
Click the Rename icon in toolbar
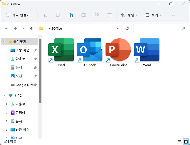tap(84, 15)
